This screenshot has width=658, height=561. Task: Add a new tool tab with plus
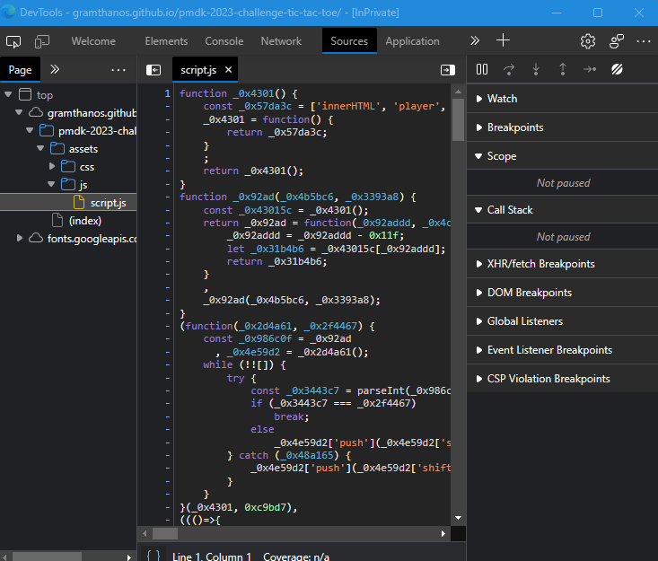504,41
